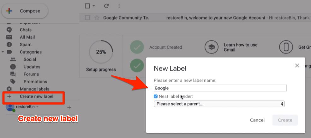Click Cancel in the New Label dialog
This screenshot has width=311, height=138.
257,120
